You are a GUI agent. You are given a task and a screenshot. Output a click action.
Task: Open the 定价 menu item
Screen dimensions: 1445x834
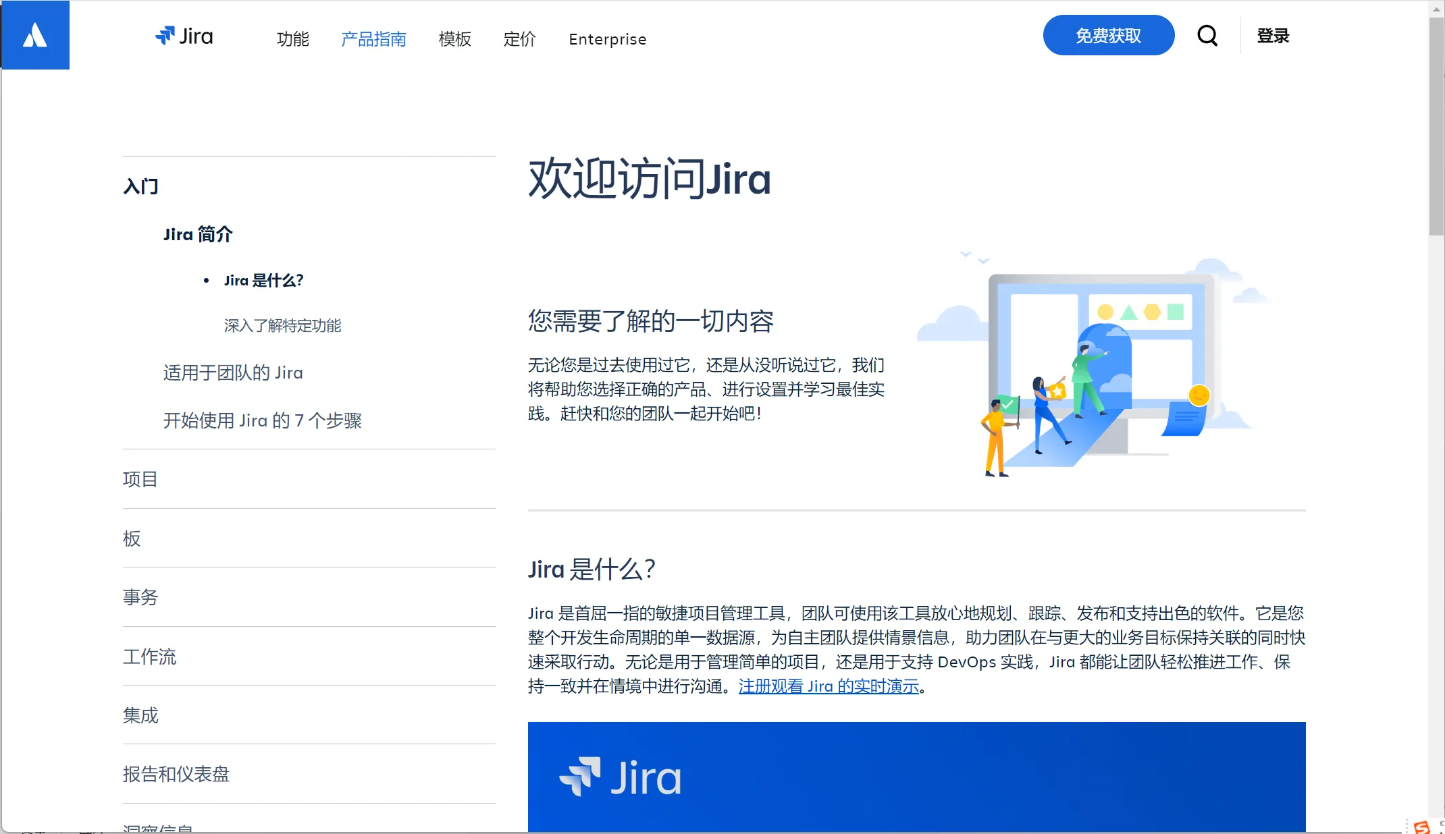(519, 39)
